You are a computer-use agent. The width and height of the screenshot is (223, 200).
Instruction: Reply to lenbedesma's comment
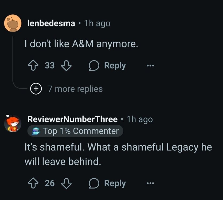point(107,66)
